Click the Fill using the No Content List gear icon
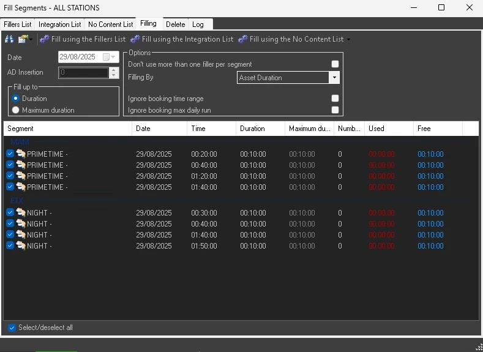The image size is (483, 352). pyautogui.click(x=243, y=39)
